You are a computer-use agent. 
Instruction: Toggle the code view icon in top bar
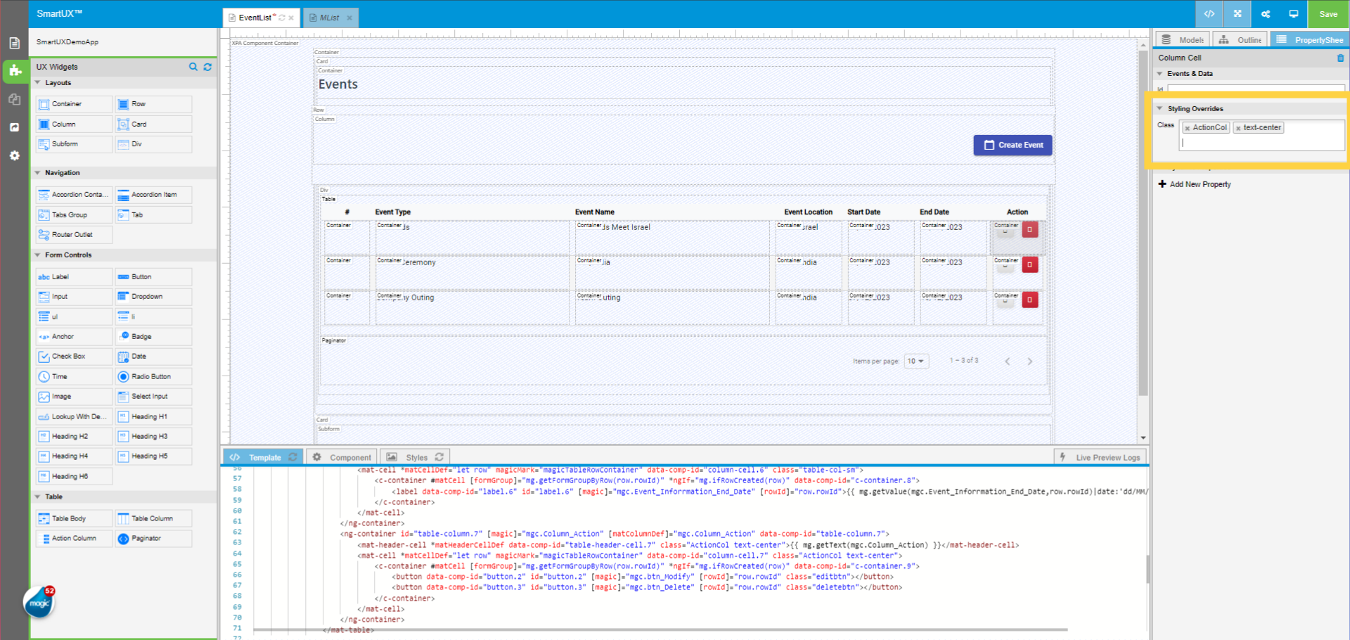(1209, 14)
